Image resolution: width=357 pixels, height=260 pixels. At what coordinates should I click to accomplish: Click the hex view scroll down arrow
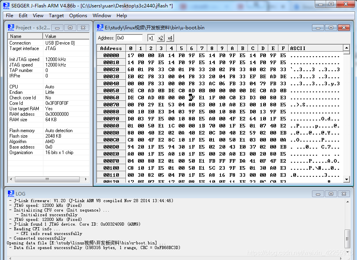click(346, 179)
